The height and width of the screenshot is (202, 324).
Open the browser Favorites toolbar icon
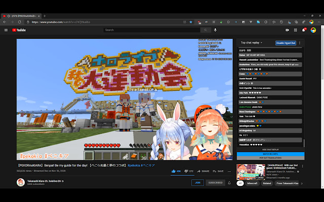click(x=274, y=22)
